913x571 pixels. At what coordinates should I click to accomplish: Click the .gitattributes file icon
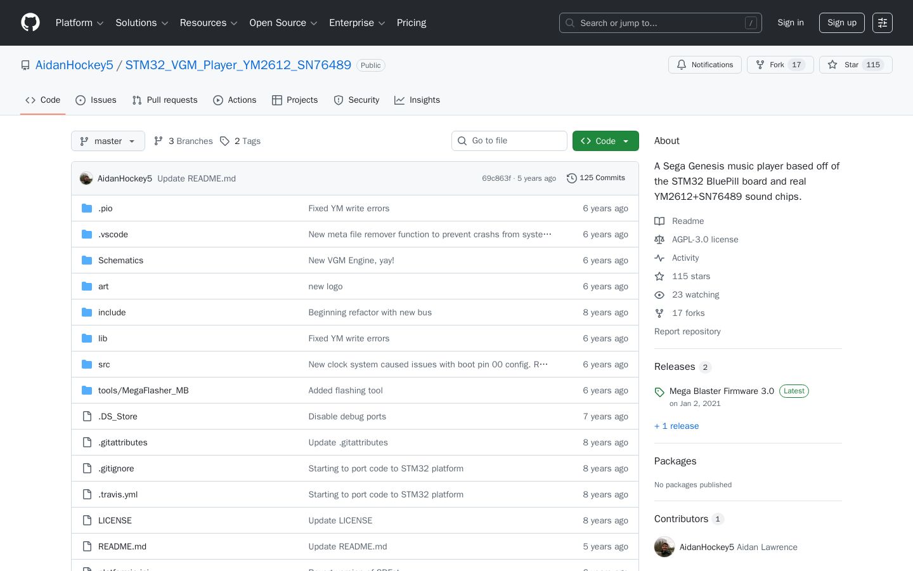coord(87,442)
